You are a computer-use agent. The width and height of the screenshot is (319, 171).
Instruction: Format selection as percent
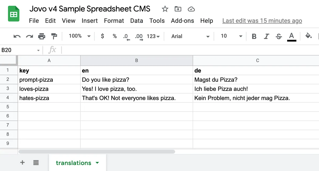pyautogui.click(x=114, y=36)
